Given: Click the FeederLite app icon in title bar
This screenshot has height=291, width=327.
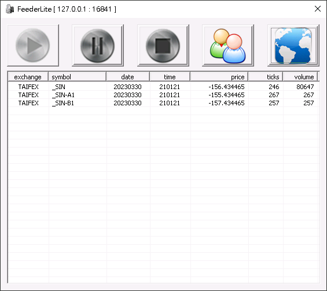Looking at the screenshot, I should click(x=10, y=9).
